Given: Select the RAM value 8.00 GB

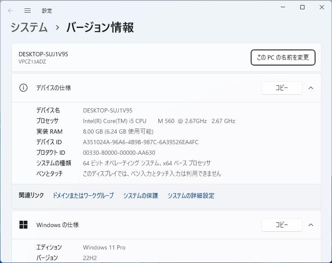Looking at the screenshot, I should (118, 131).
